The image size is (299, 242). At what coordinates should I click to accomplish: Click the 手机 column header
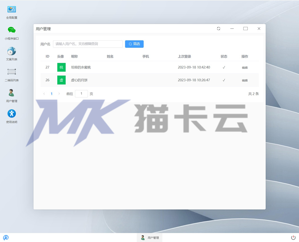pos(146,56)
